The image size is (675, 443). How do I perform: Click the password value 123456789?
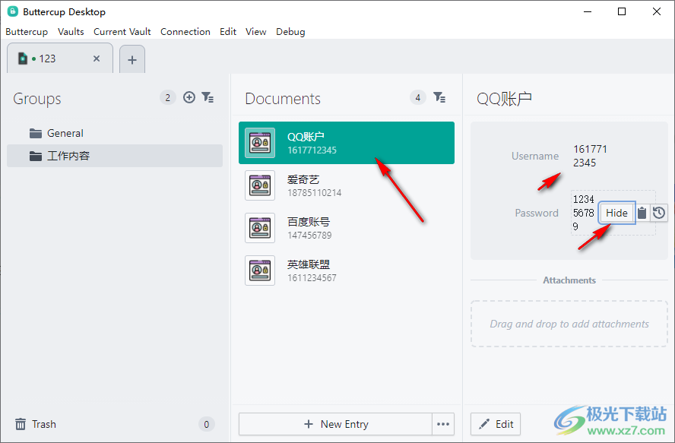tap(583, 213)
